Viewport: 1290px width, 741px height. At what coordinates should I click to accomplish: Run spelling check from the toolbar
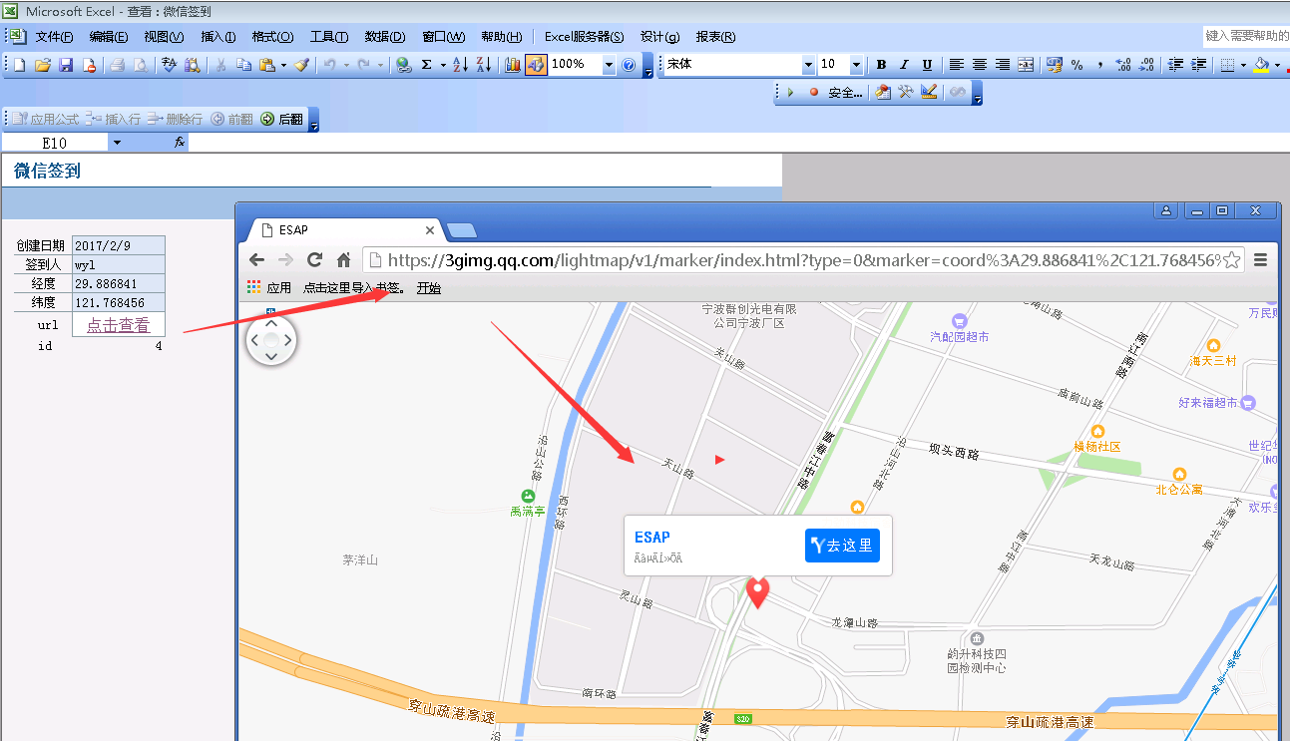(x=169, y=65)
